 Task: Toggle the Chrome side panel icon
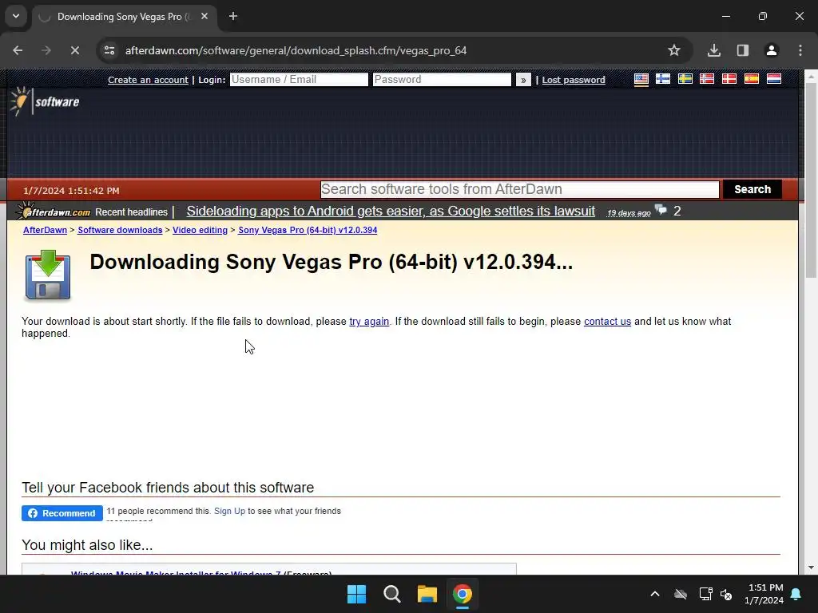pyautogui.click(x=742, y=50)
